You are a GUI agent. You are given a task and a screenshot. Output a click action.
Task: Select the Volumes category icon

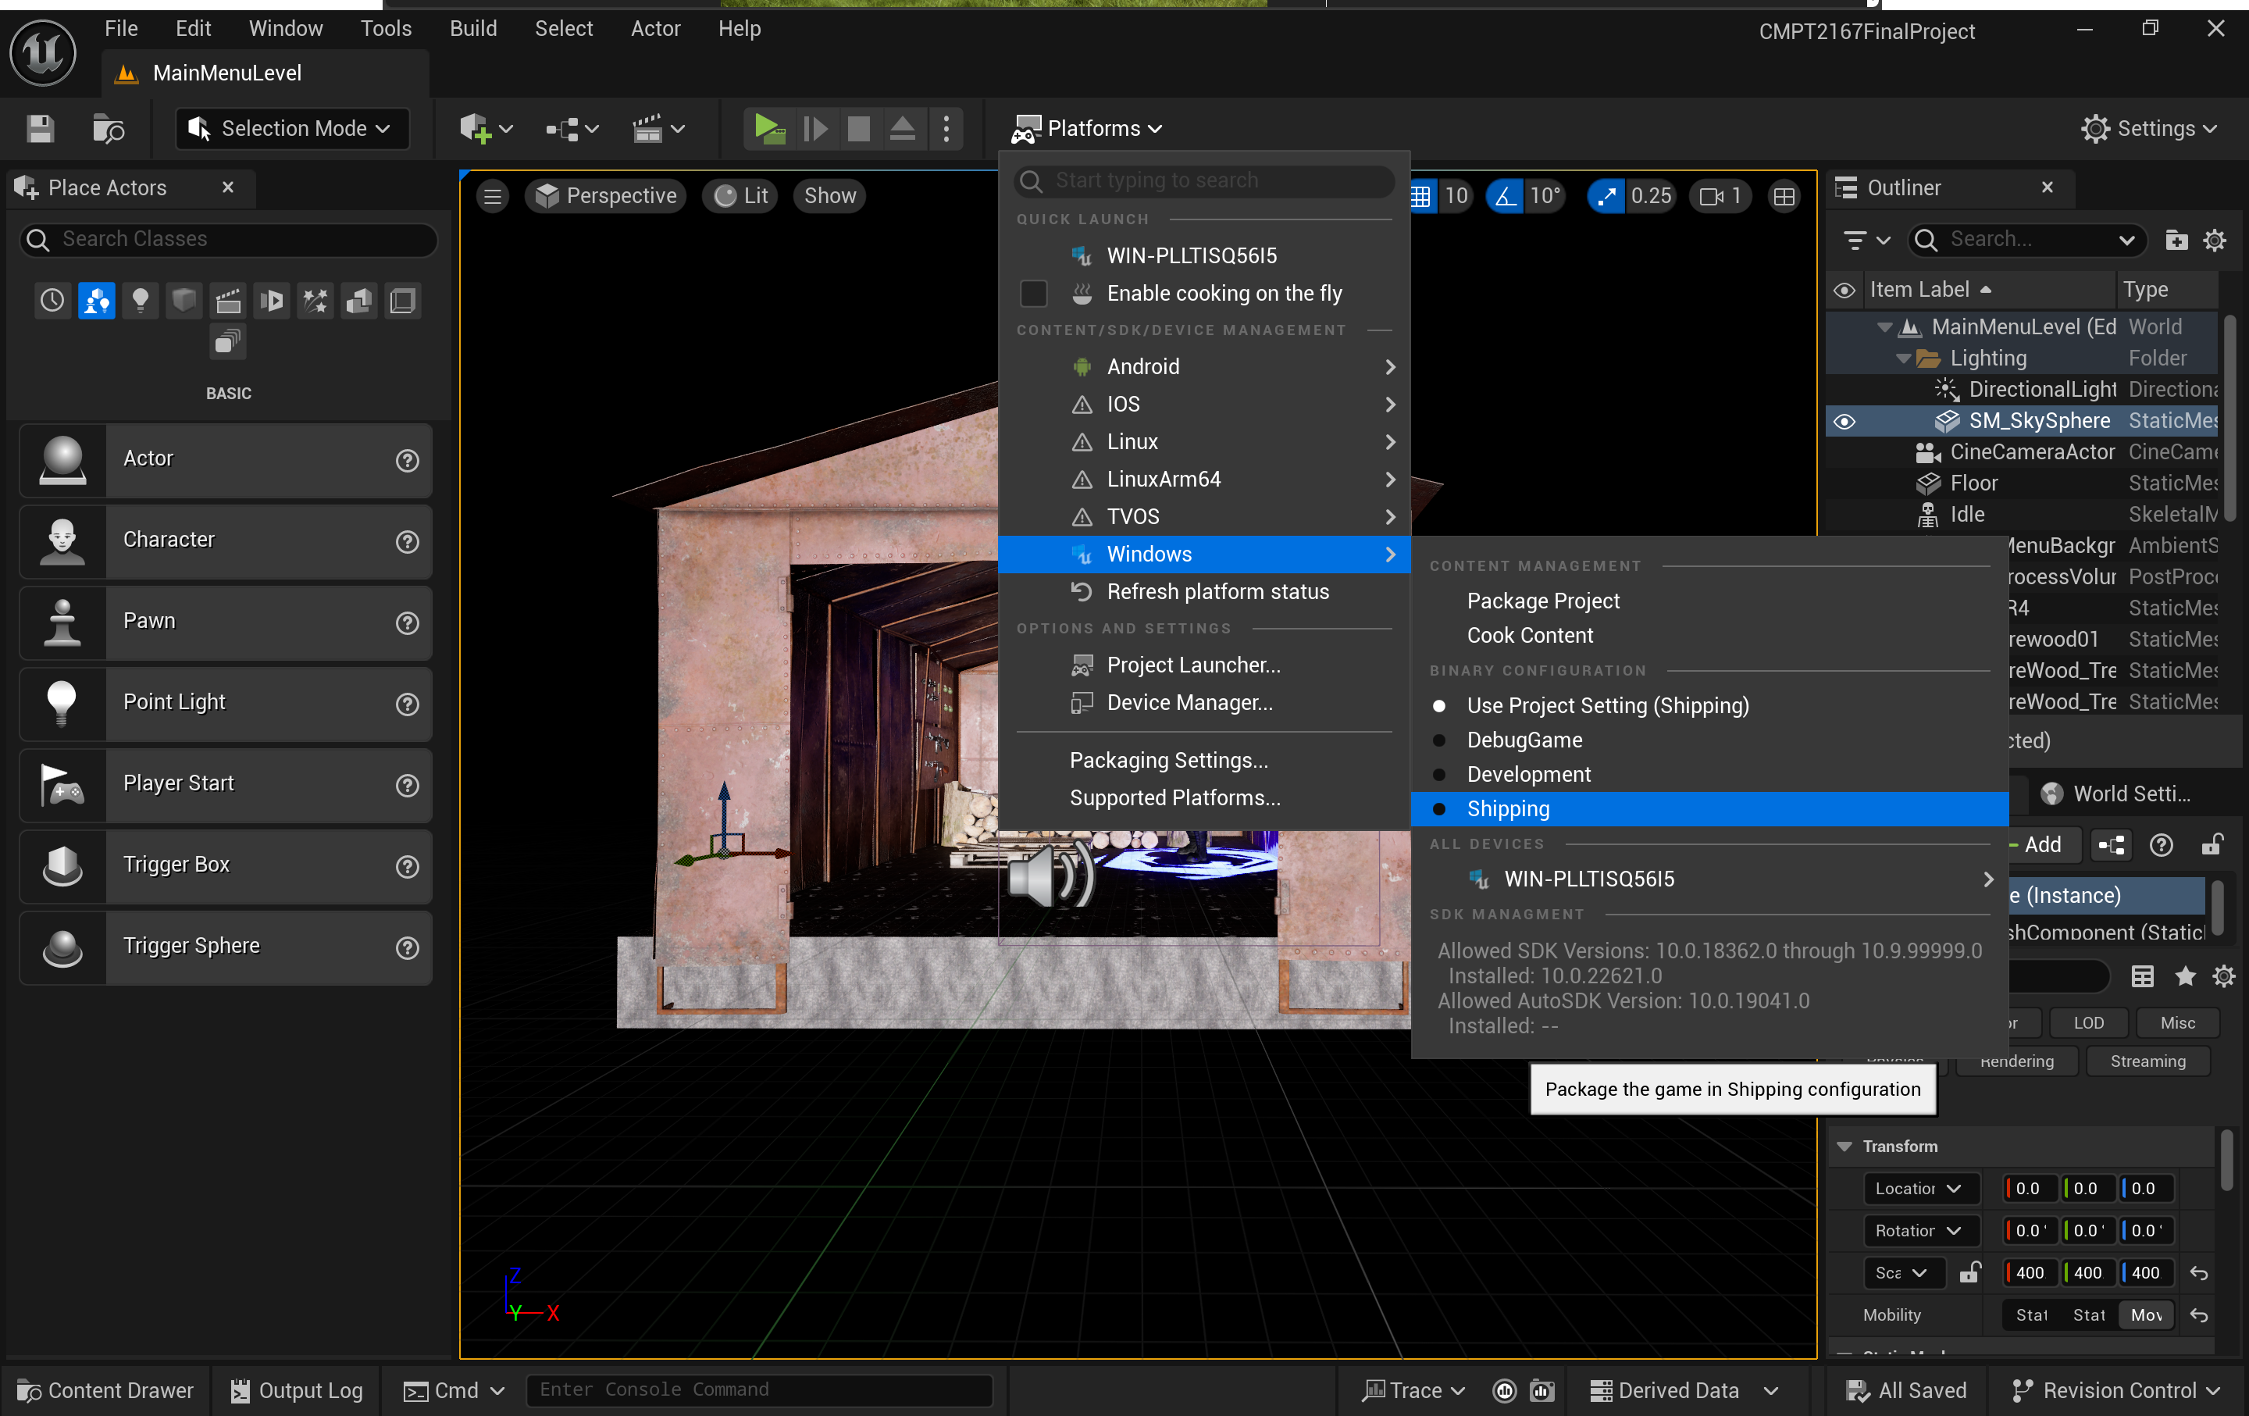point(402,301)
